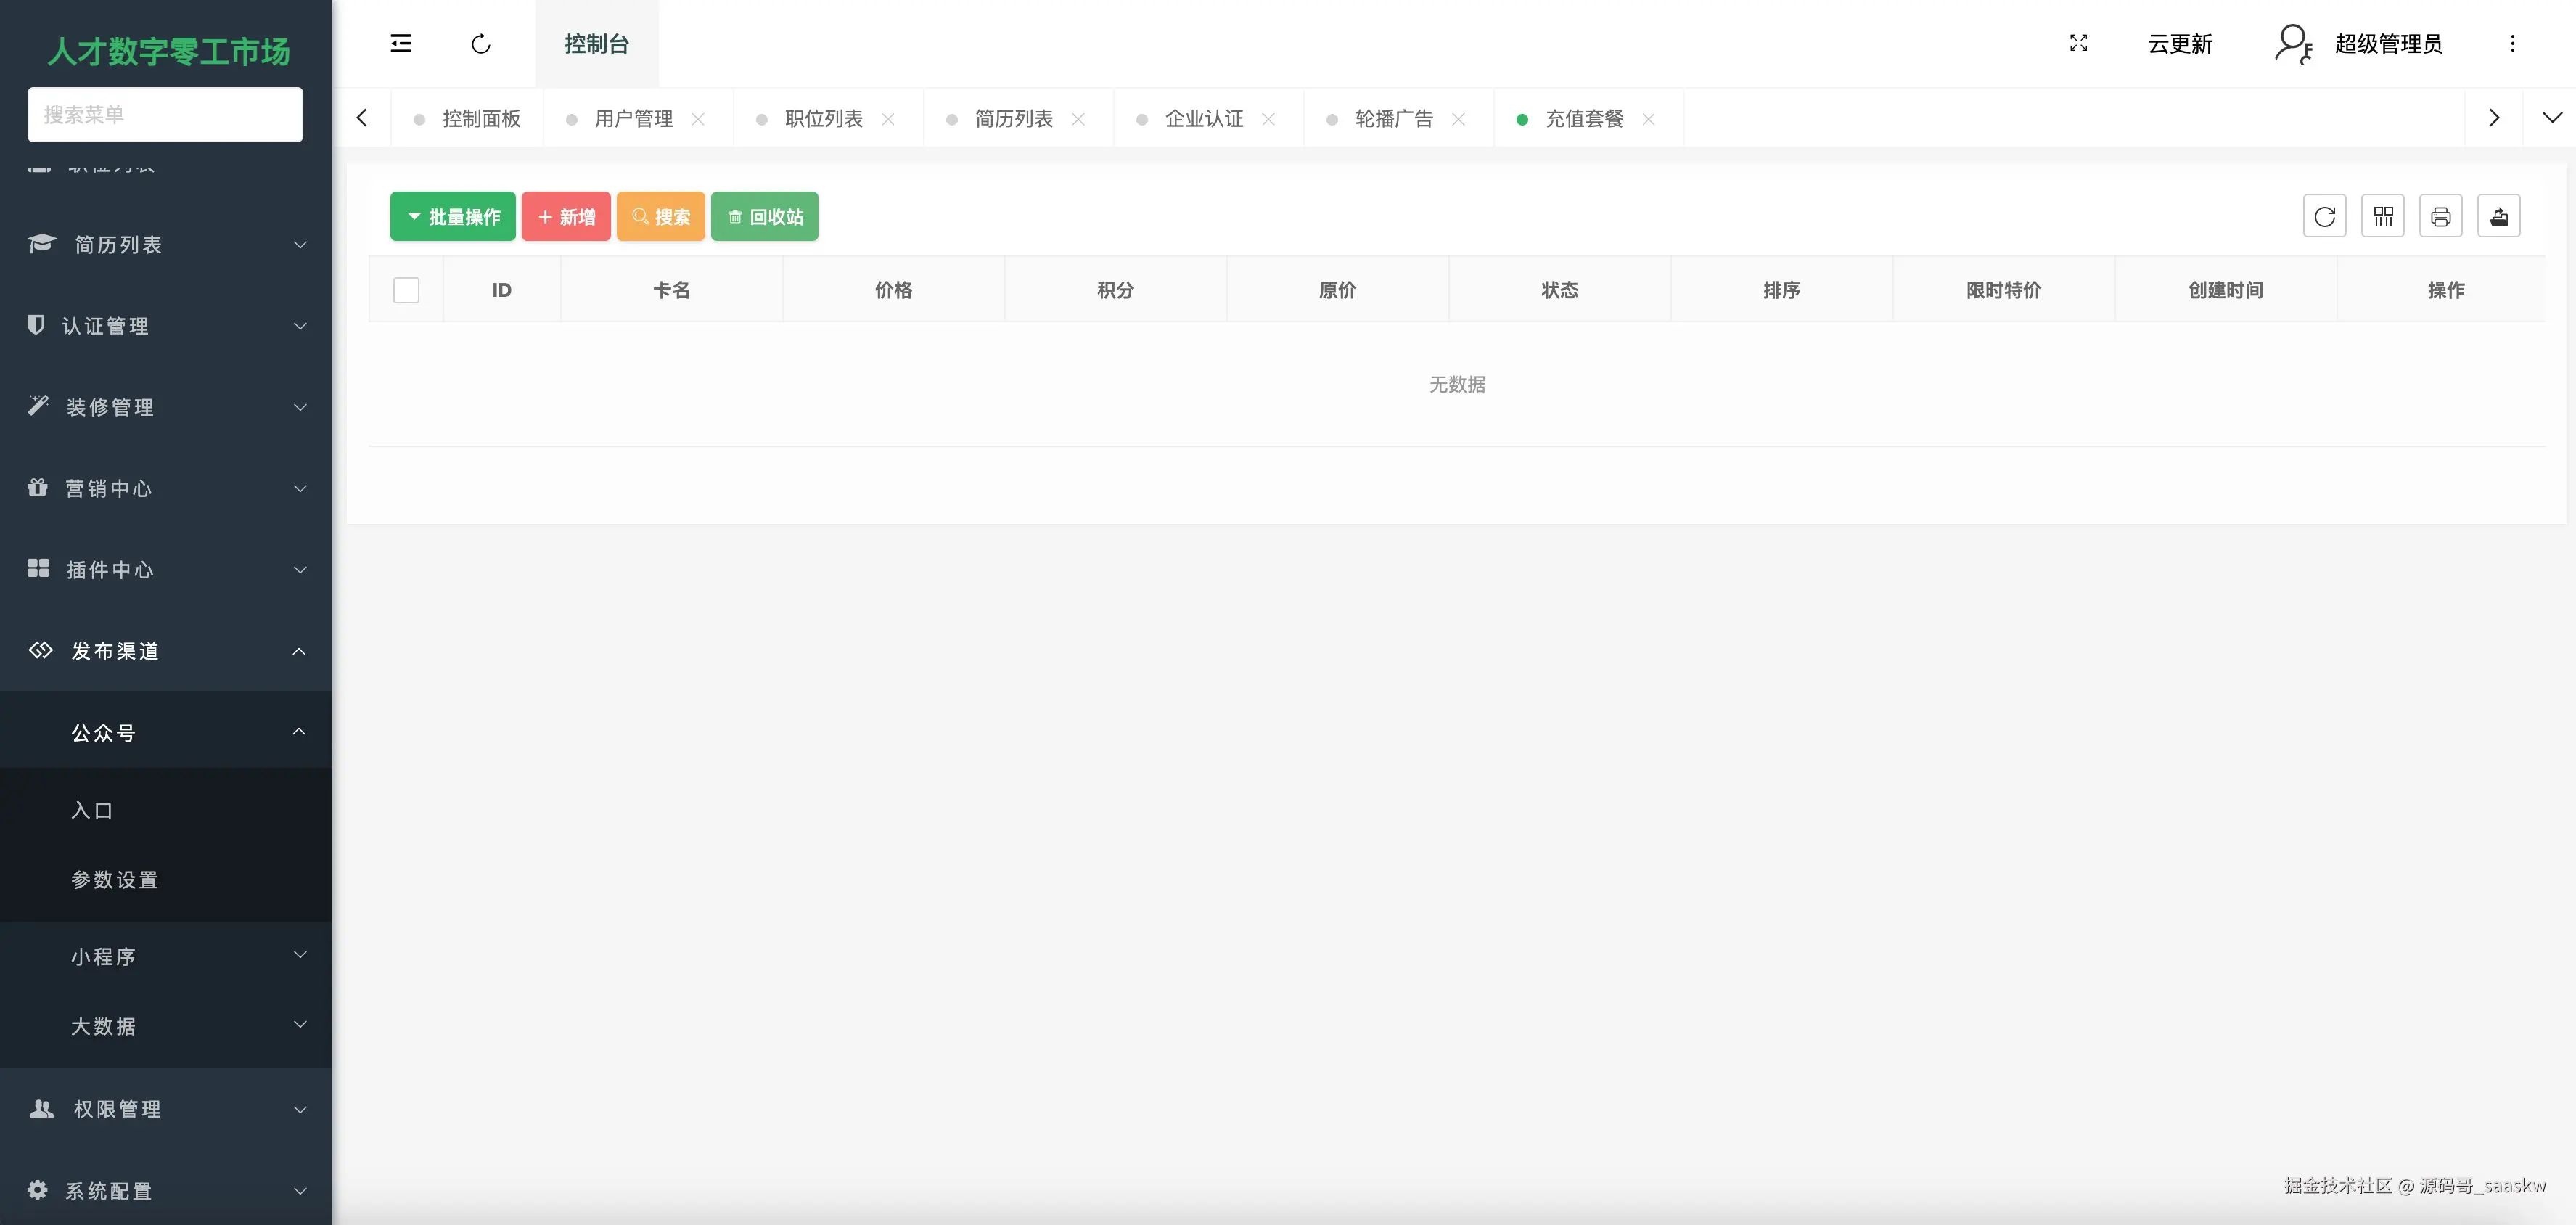Focus the 搜索菜单 search field

pyautogui.click(x=165, y=114)
